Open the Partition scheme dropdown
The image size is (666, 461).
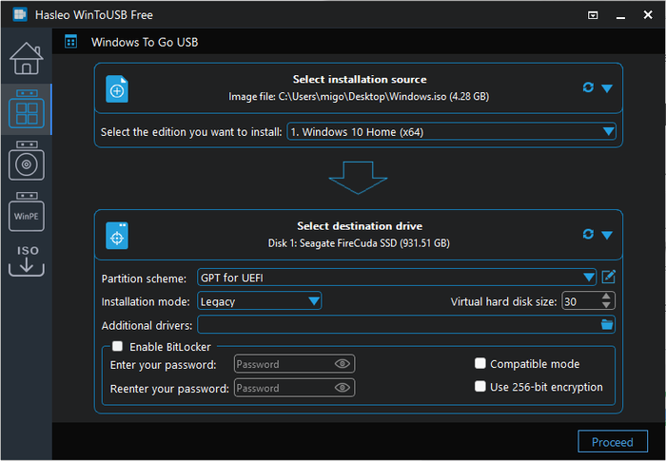[397, 278]
